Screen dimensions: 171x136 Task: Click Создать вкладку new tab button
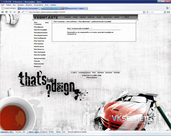pyautogui.click(x=9, y=8)
